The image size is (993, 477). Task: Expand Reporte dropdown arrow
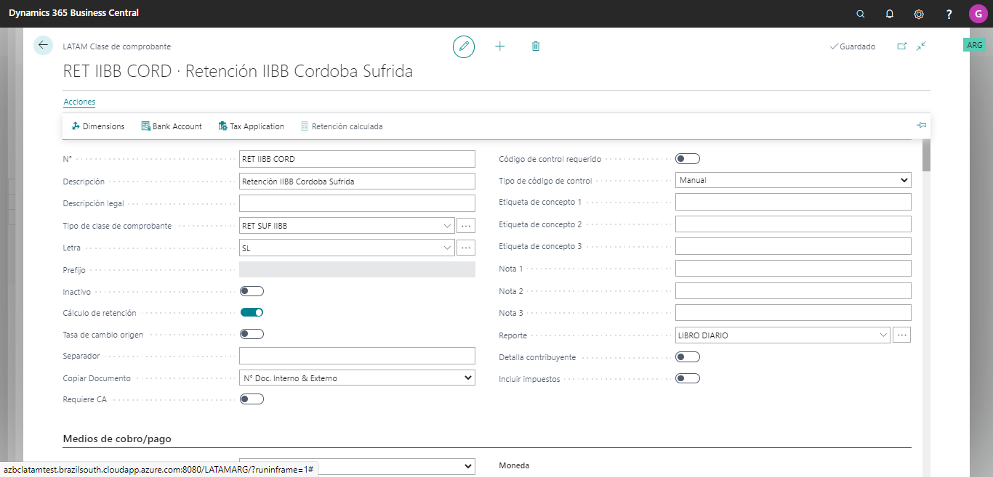[x=883, y=335]
